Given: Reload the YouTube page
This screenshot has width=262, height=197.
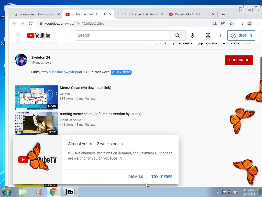Looking at the screenshot, I should click(x=31, y=23).
